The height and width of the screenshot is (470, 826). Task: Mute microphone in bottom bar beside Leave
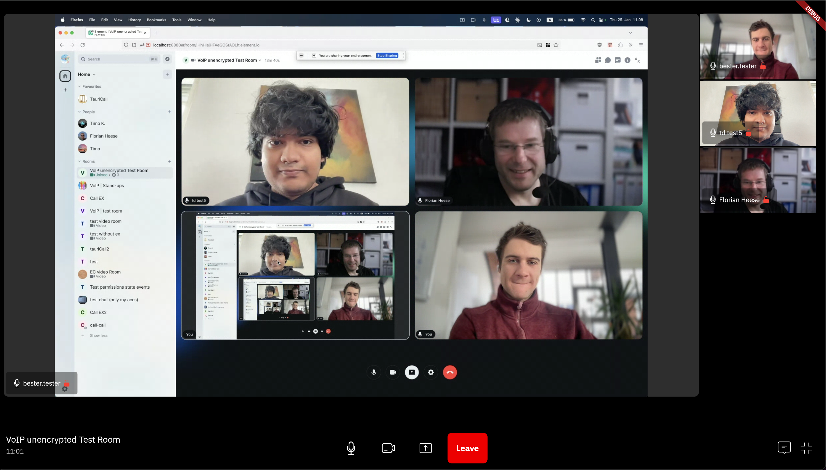coord(351,448)
